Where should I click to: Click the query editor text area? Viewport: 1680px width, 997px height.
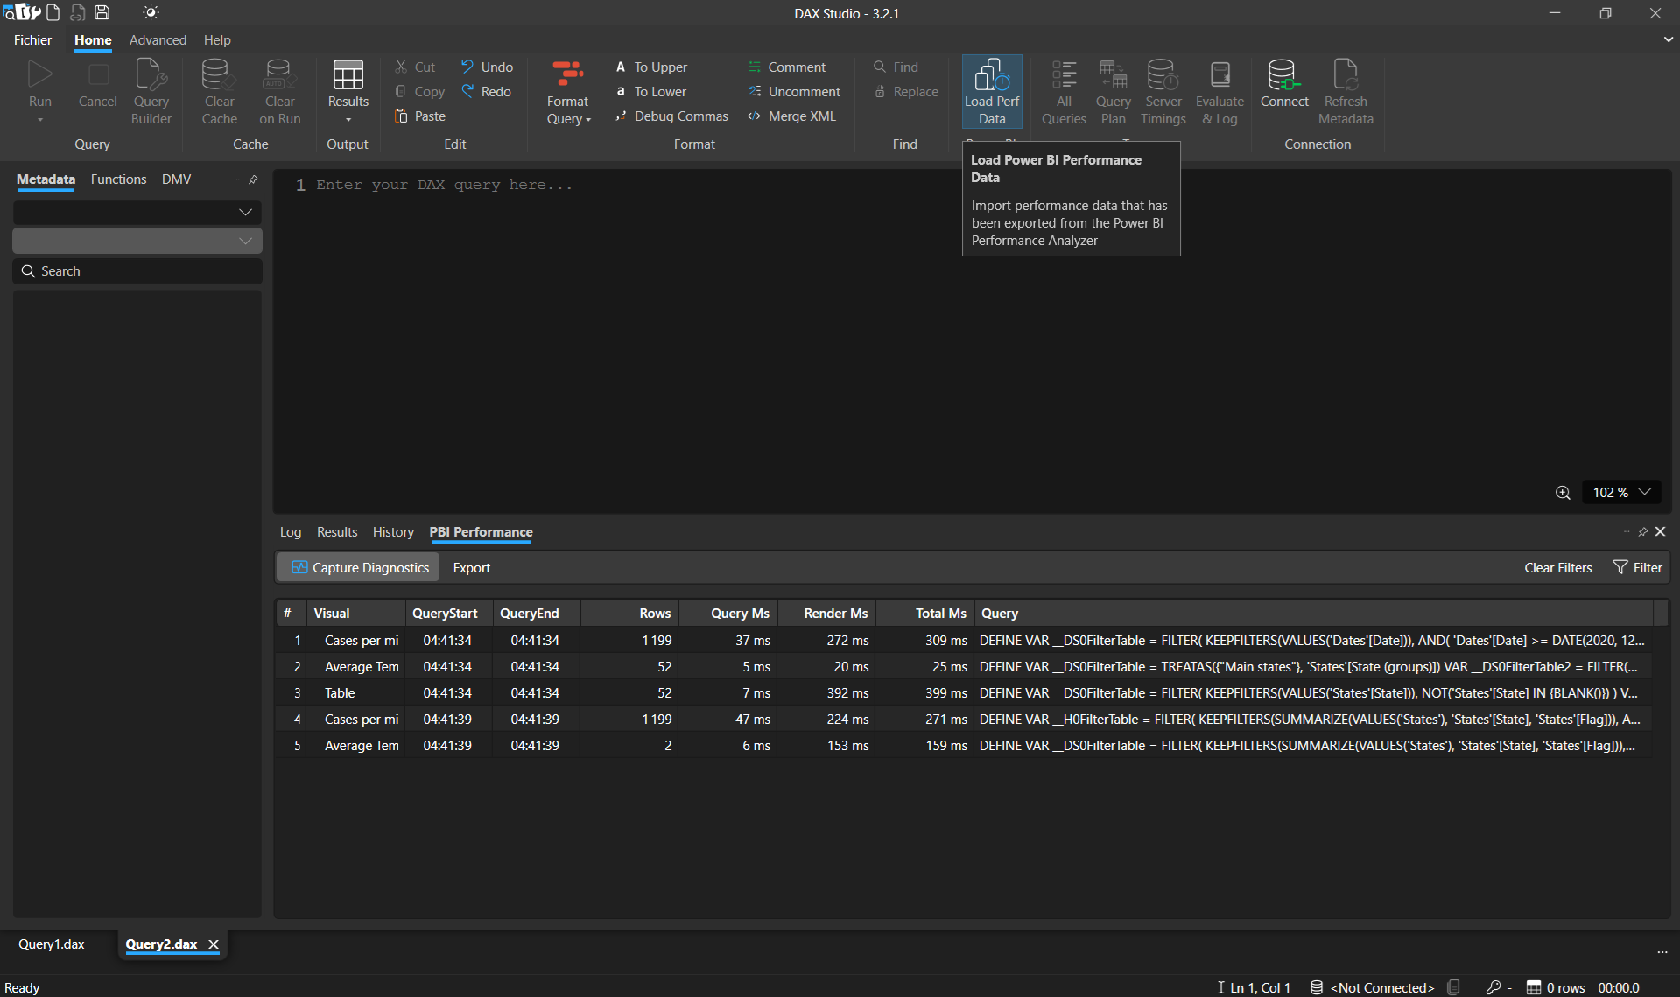click(x=972, y=341)
